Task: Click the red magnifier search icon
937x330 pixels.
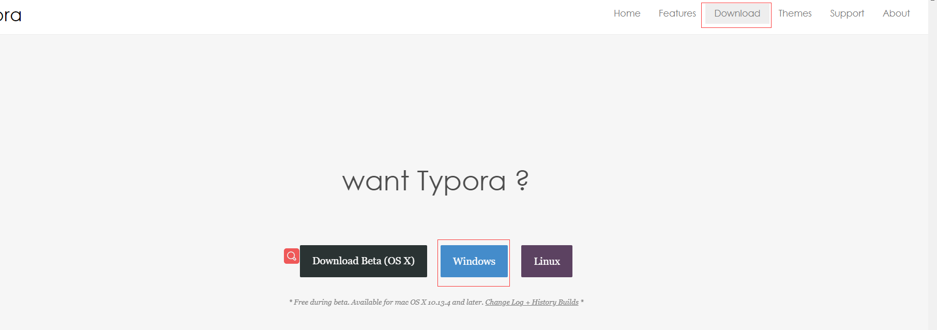Action: click(292, 256)
